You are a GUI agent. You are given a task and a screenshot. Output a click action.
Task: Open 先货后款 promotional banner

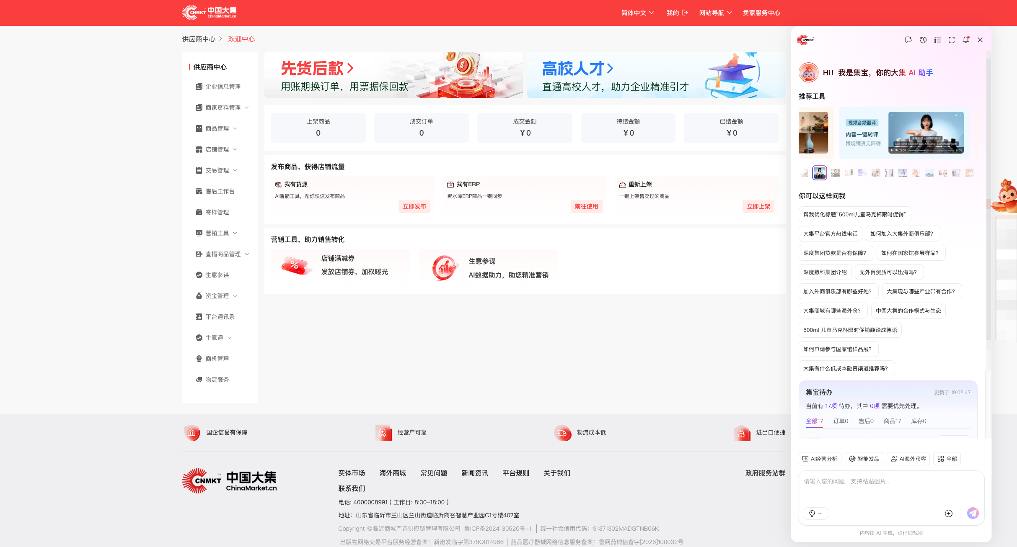pyautogui.click(x=393, y=75)
